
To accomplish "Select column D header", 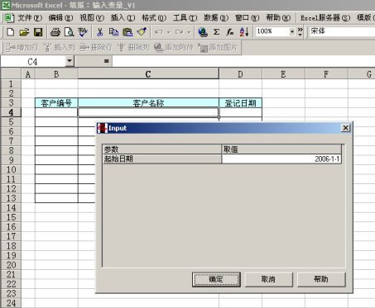I will (x=240, y=74).
